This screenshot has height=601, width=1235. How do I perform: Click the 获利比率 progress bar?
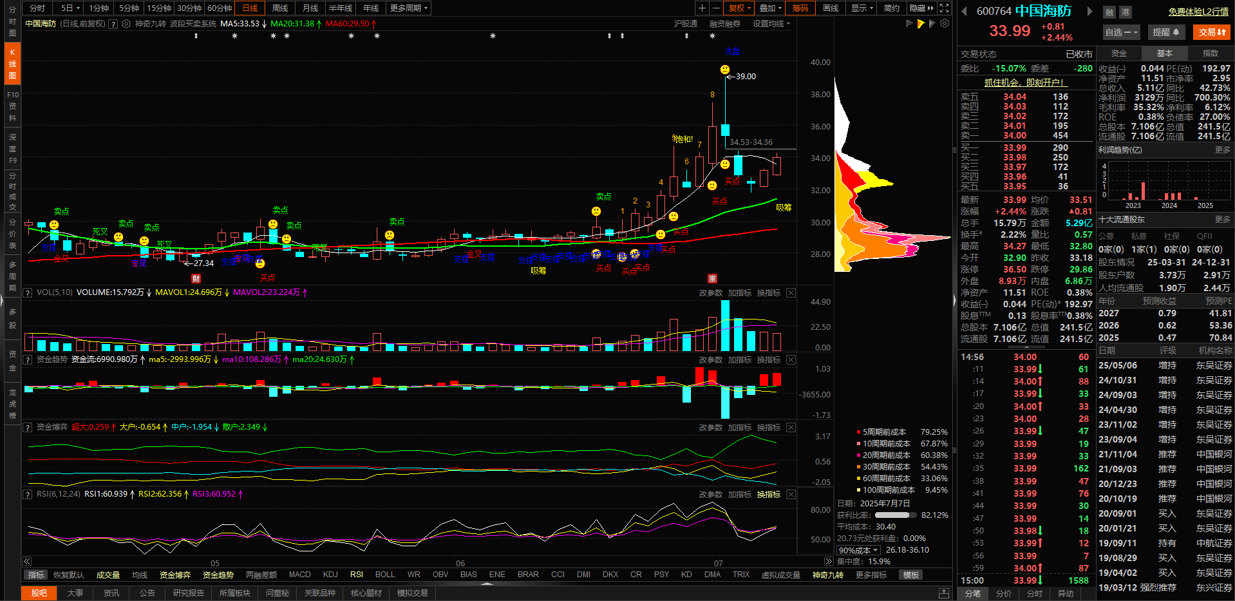click(x=896, y=515)
